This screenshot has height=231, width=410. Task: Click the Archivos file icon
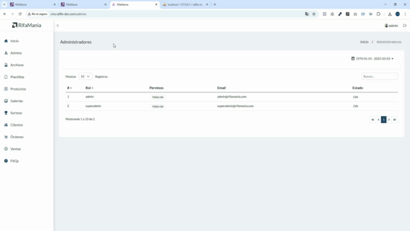(6, 65)
